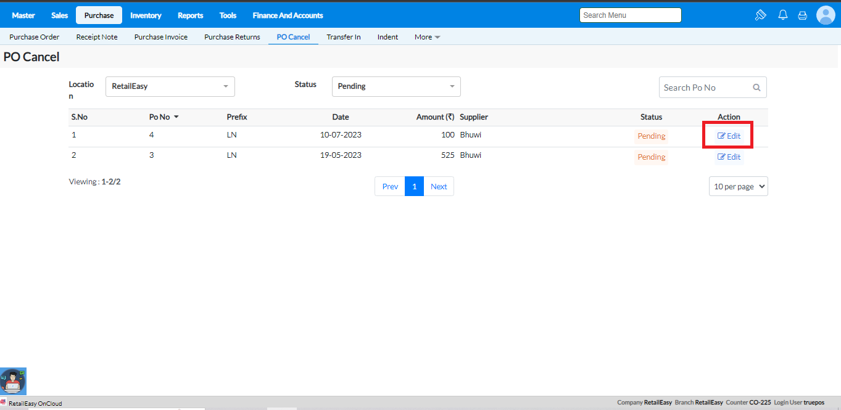Edit purchase order number 4

729,136
